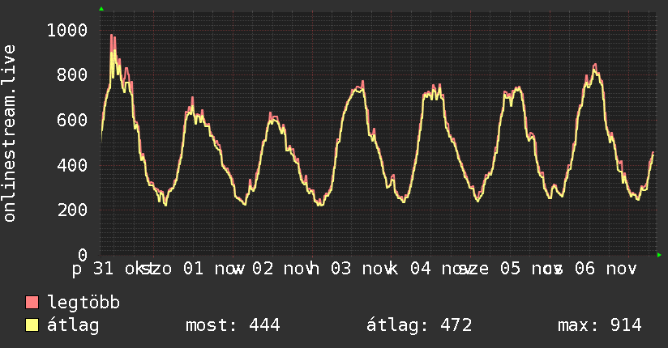
Task: Click the 0 y-axis tick label
Action: (82, 255)
